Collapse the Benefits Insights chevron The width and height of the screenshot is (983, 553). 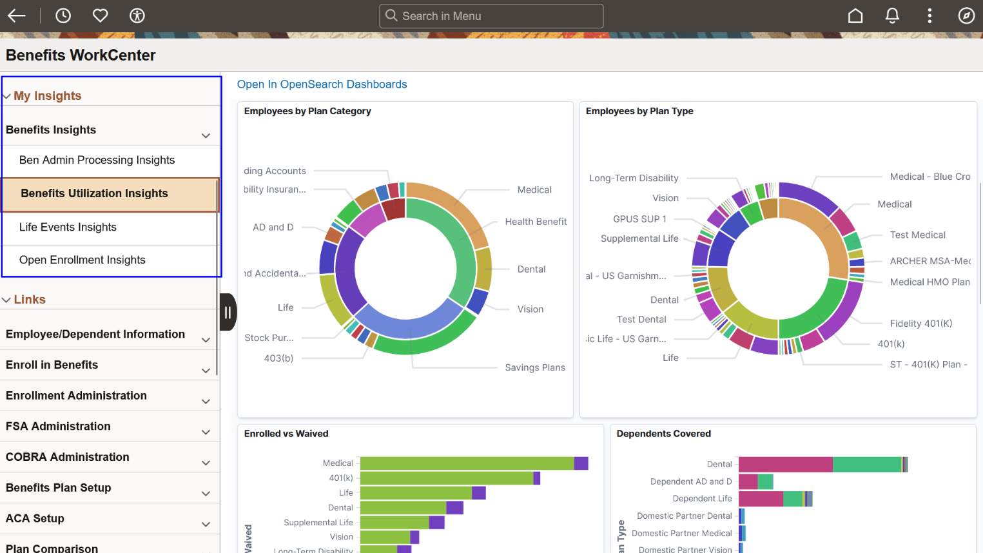point(206,135)
